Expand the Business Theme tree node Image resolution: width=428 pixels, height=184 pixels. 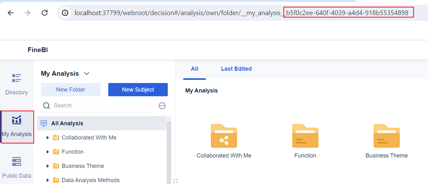(x=48, y=166)
